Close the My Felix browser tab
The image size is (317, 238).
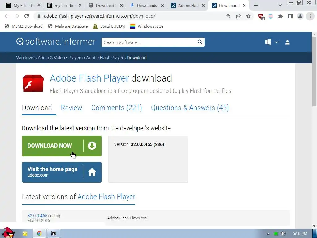click(39, 6)
